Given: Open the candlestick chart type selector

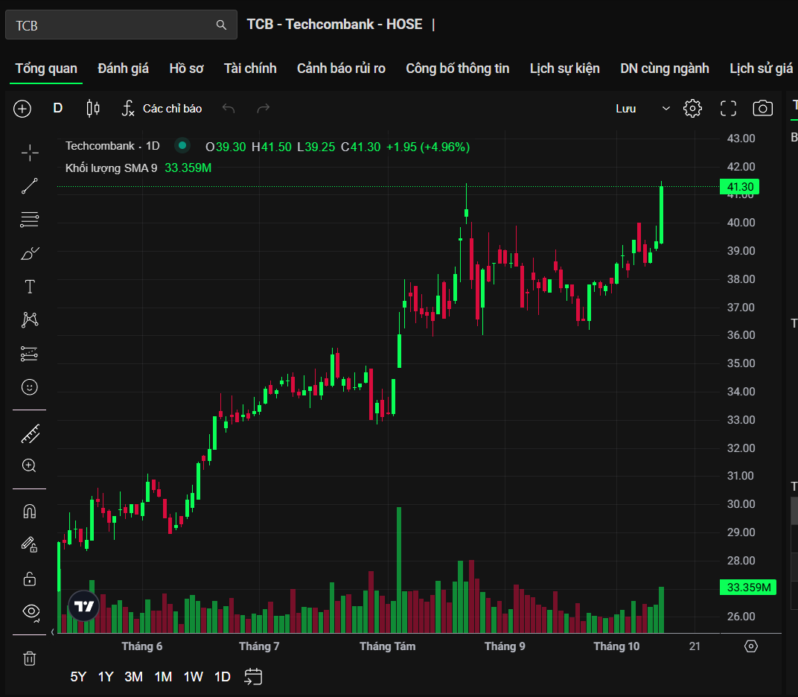Looking at the screenshot, I should coord(93,109).
